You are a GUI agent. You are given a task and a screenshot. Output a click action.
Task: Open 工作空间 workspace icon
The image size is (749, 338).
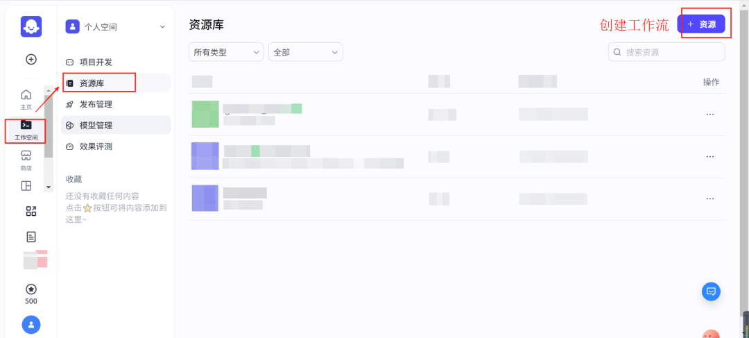point(26,129)
